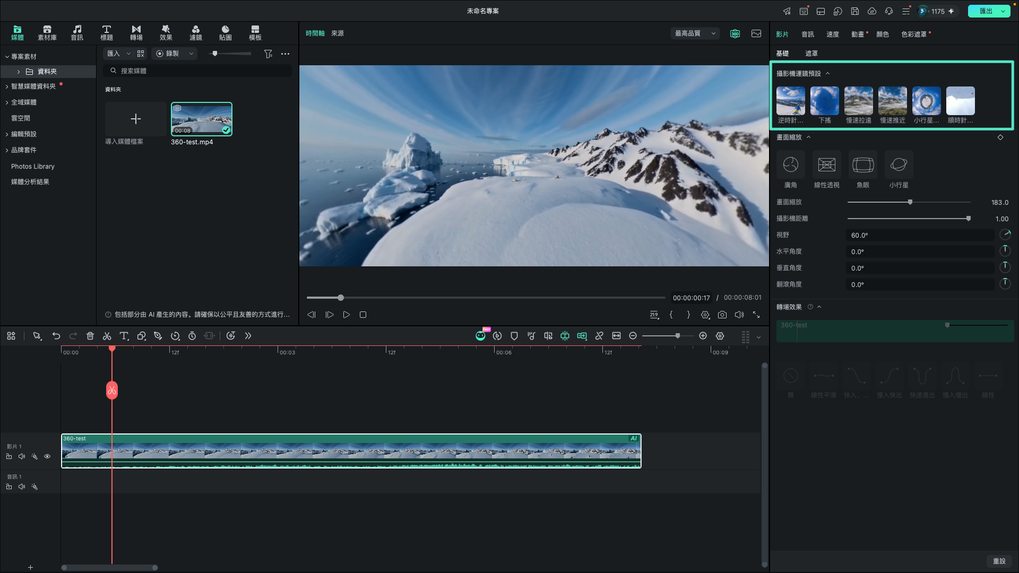Open the 最高品質 quality dropdown
The image size is (1019, 573).
[695, 33]
